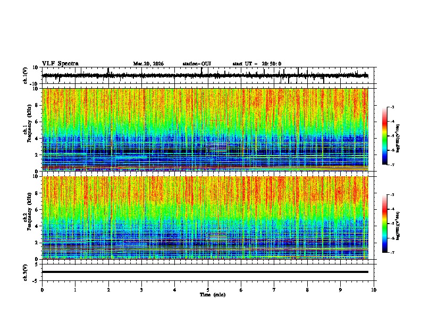Click the "VLF Spectra" plot title
The height and width of the screenshot is (325, 421).
click(60, 64)
